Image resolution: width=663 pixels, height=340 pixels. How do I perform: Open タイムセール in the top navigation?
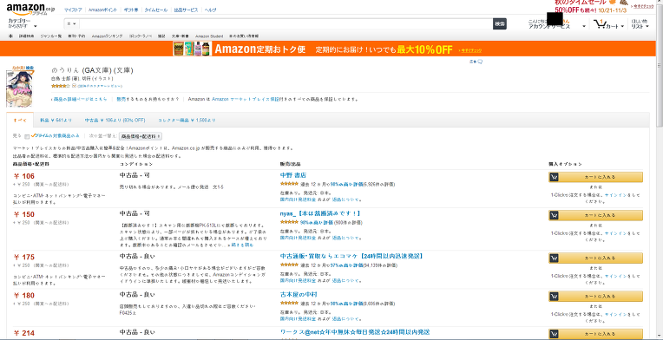tap(155, 10)
